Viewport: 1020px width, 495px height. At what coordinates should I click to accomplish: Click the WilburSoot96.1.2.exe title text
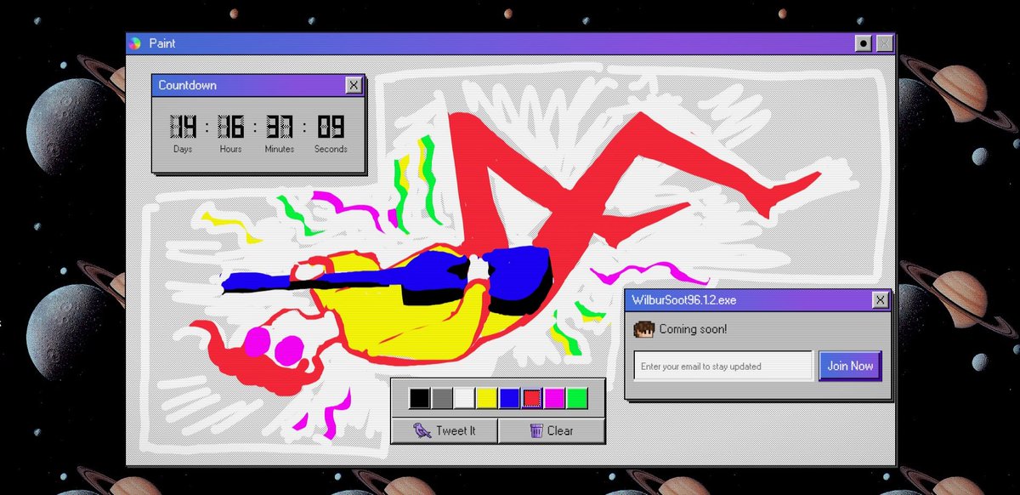[x=684, y=299]
